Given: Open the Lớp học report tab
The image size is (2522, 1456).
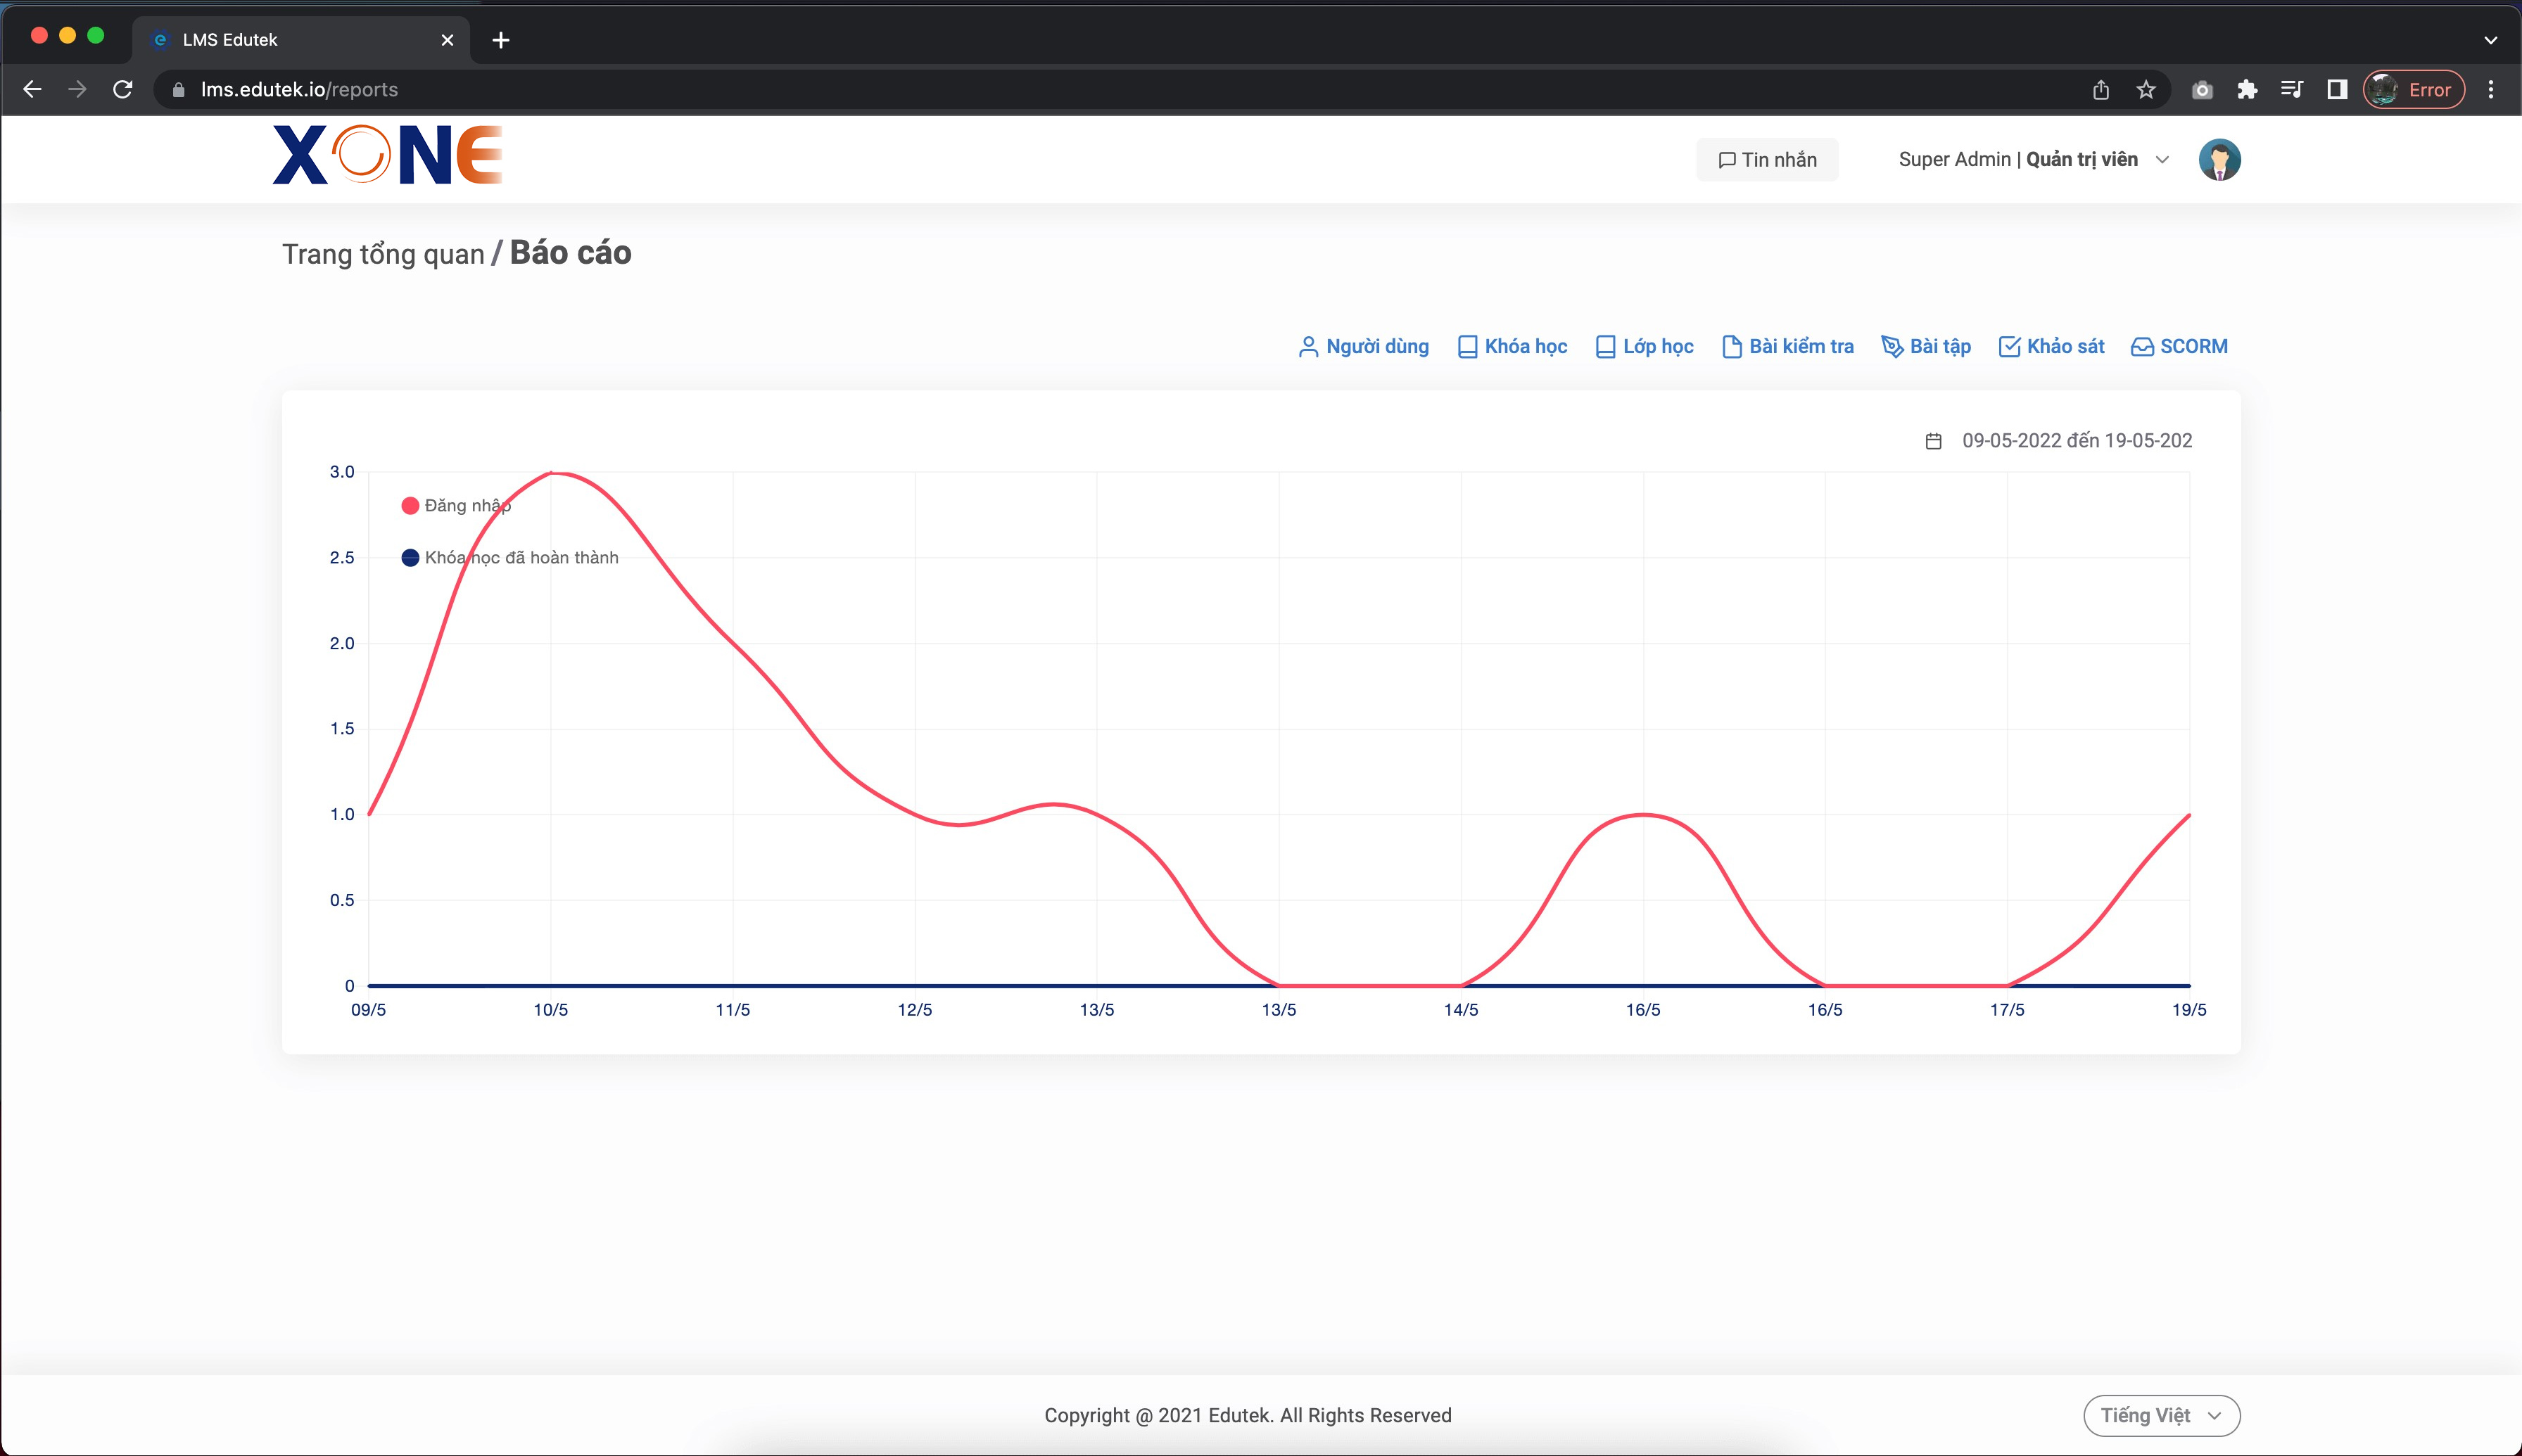Looking at the screenshot, I should [1644, 346].
